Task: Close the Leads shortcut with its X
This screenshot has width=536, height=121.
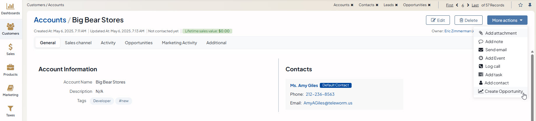Action: (396, 5)
